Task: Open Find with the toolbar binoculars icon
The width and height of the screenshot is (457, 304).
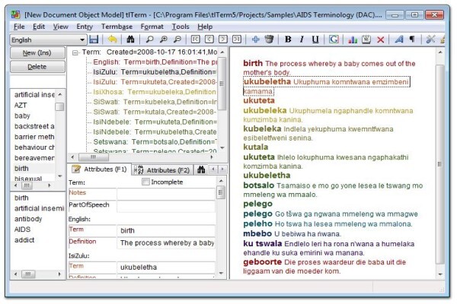Action: pyautogui.click(x=130, y=40)
